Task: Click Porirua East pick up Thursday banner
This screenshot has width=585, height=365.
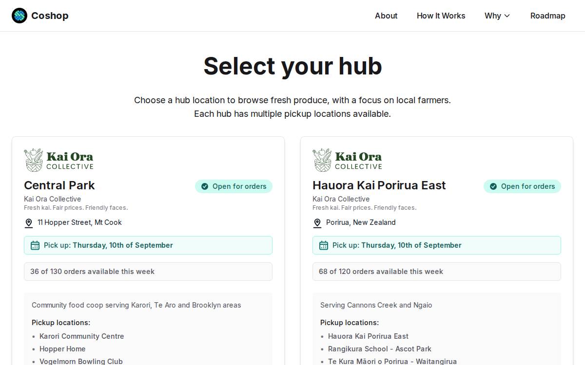Action: [437, 245]
